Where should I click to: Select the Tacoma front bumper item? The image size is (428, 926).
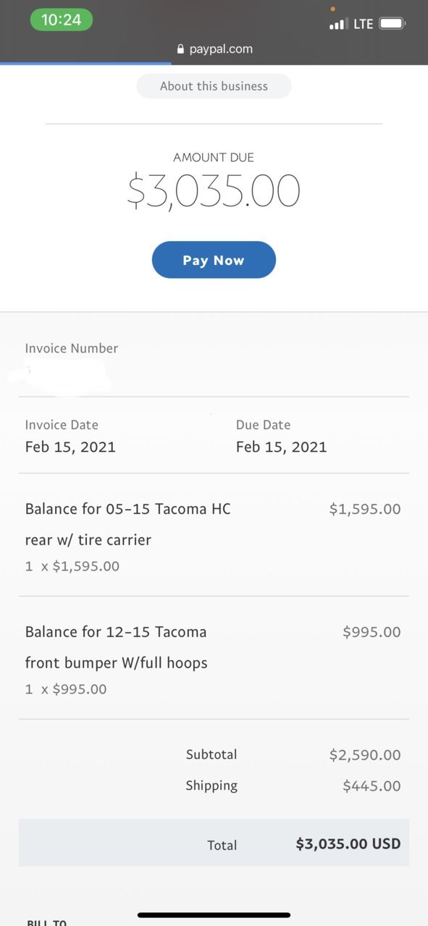coord(214,658)
